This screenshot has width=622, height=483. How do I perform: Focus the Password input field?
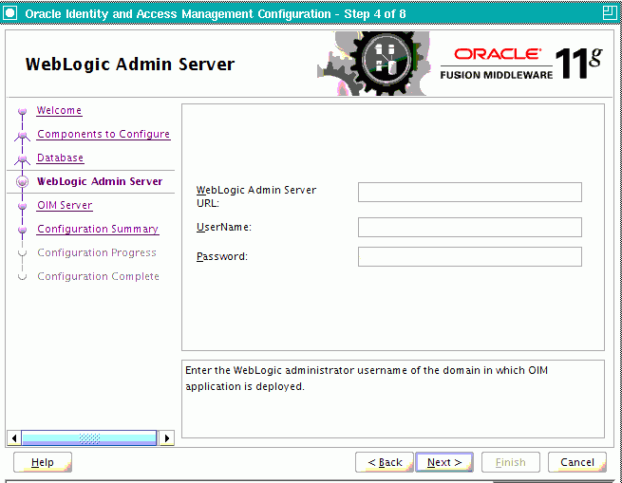coord(470,256)
